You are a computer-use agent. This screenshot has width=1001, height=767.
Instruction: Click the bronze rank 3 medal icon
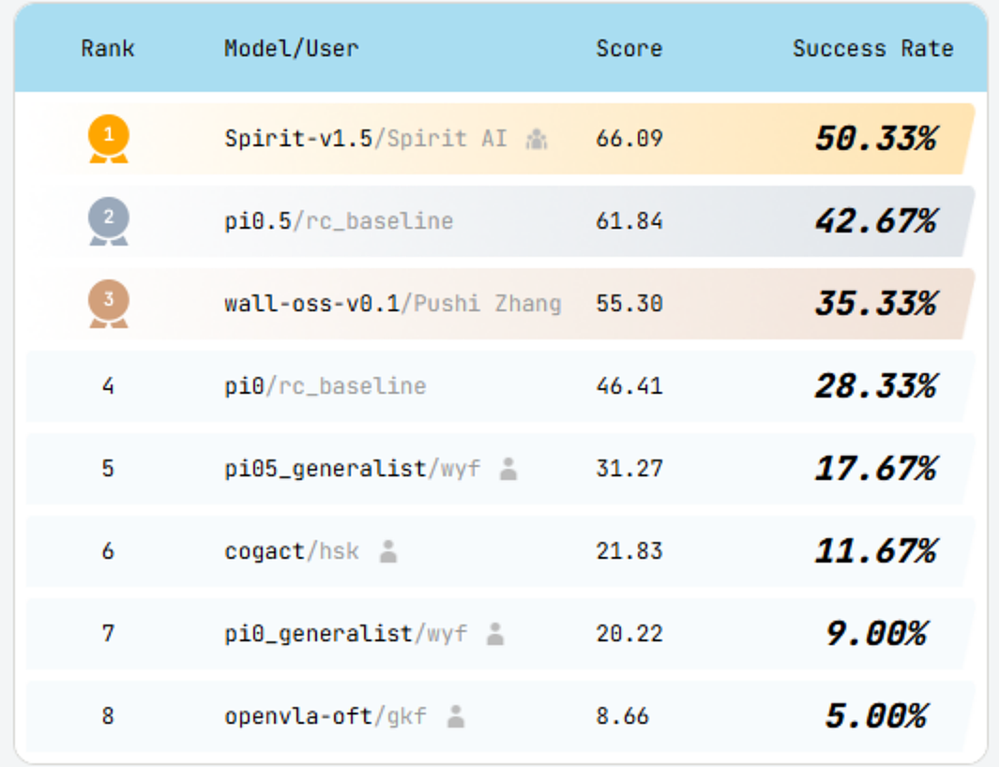click(x=109, y=304)
